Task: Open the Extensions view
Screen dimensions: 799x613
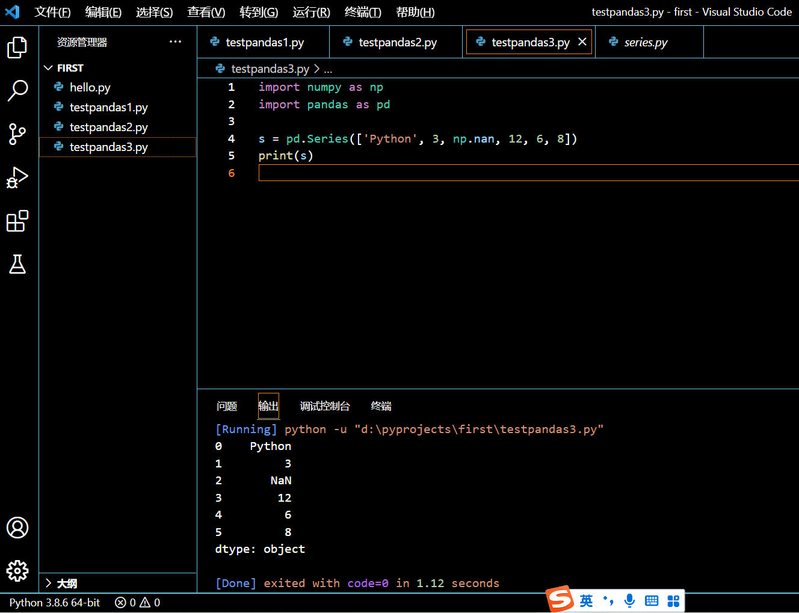Action: [x=17, y=221]
